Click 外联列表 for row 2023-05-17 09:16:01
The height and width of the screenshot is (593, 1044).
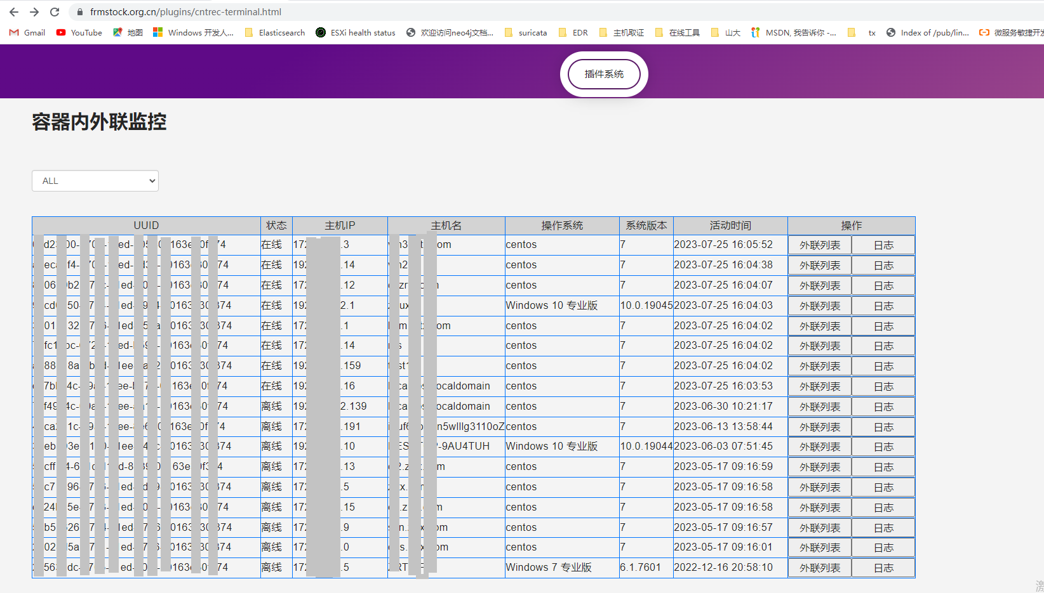coord(820,548)
